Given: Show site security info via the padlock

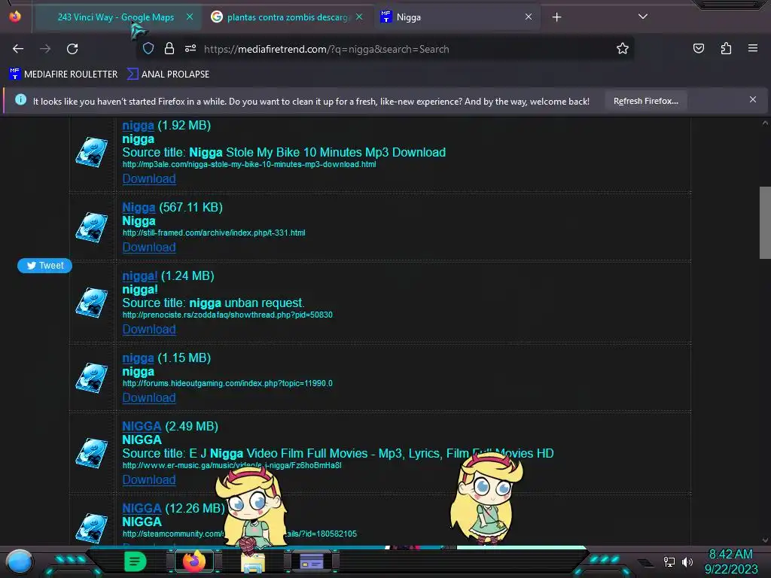Looking at the screenshot, I should [x=169, y=48].
